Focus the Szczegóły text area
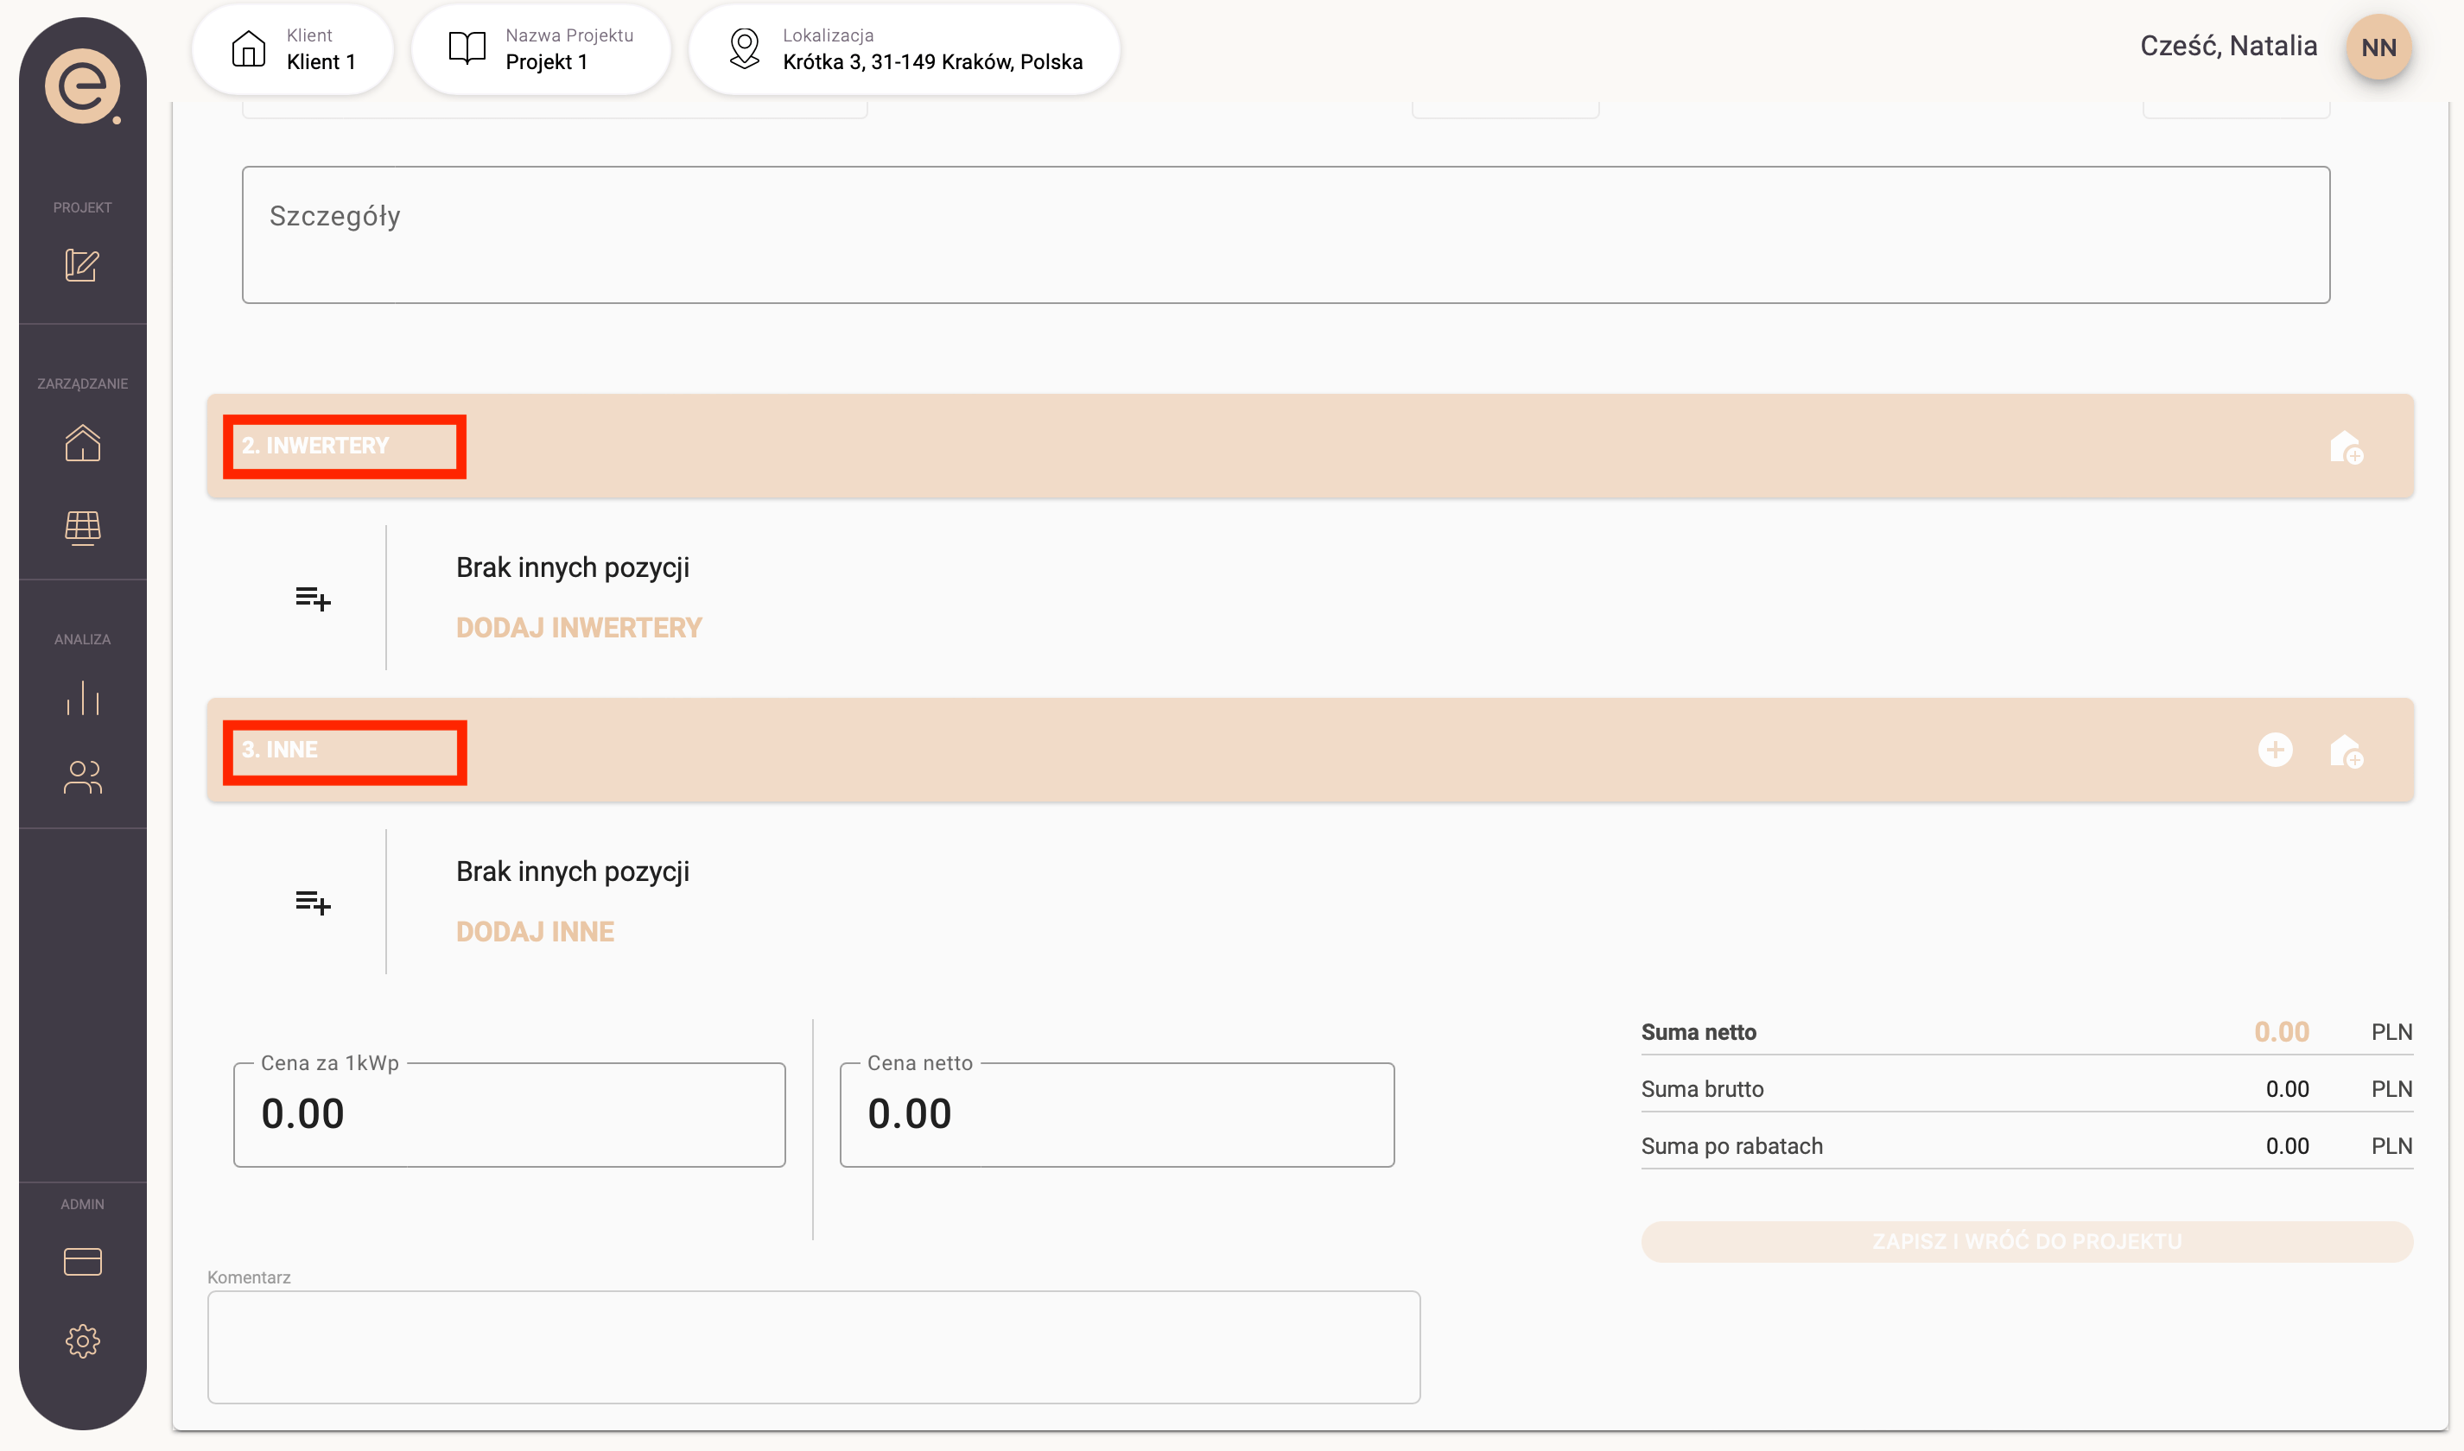2464x1451 pixels. point(1286,235)
